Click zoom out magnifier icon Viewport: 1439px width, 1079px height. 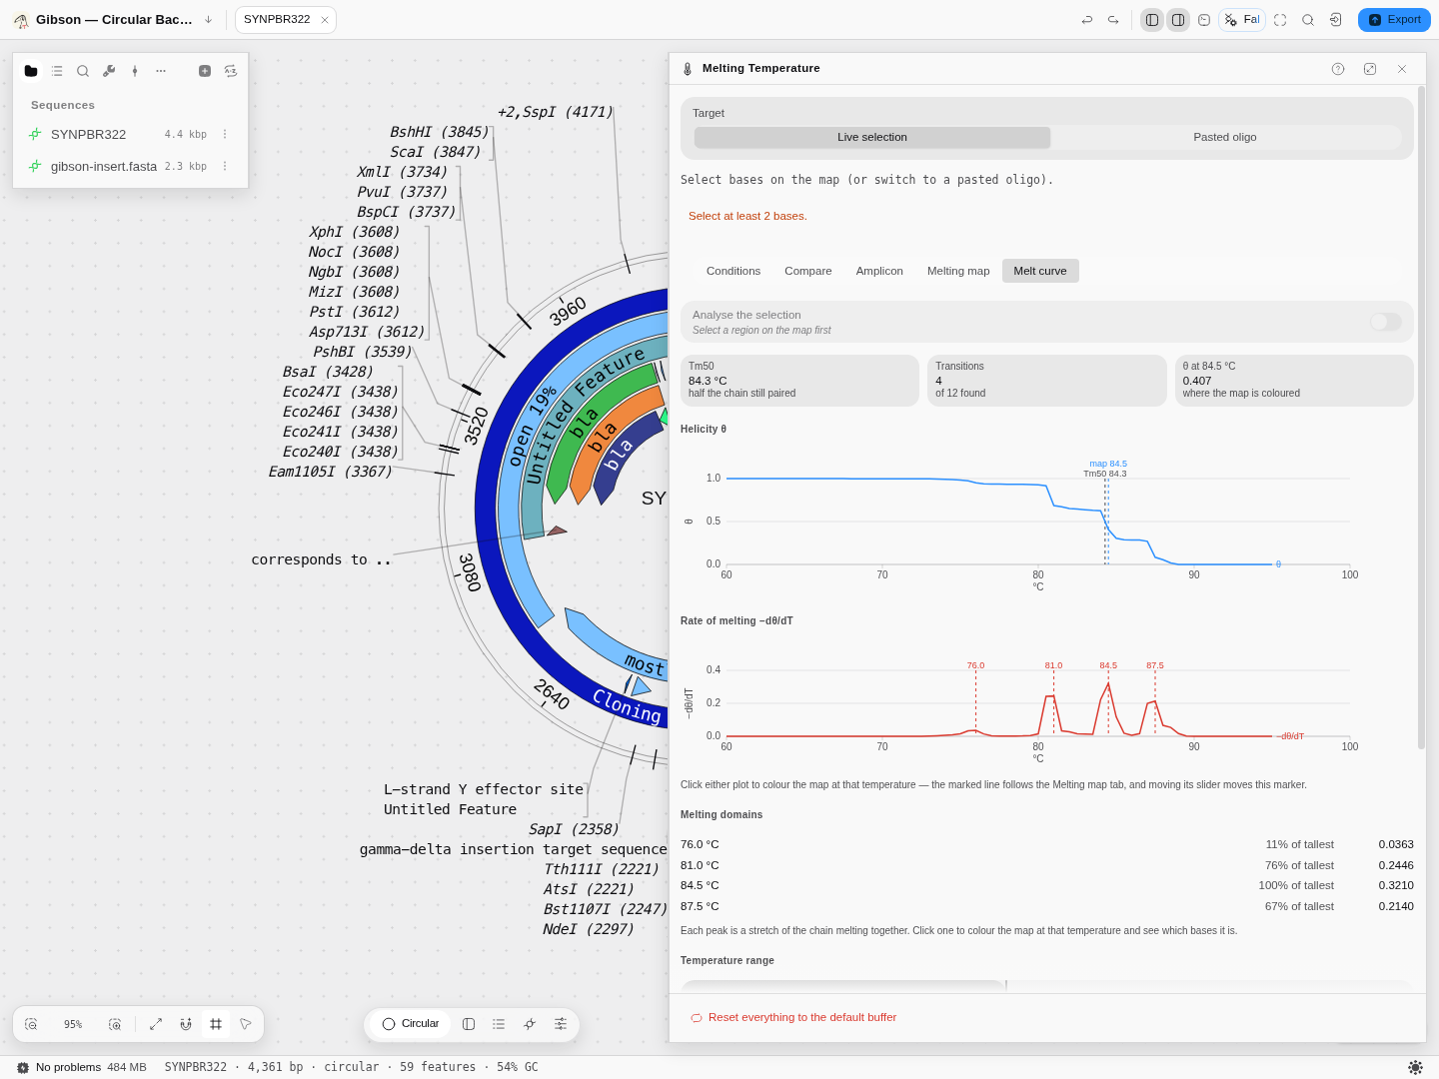click(x=31, y=1024)
